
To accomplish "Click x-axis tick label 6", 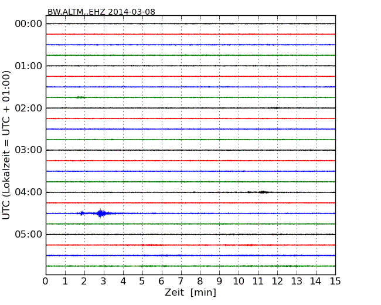I will tap(161, 281).
